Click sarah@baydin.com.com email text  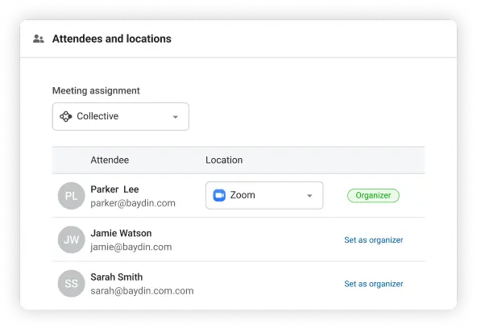pyautogui.click(x=142, y=290)
